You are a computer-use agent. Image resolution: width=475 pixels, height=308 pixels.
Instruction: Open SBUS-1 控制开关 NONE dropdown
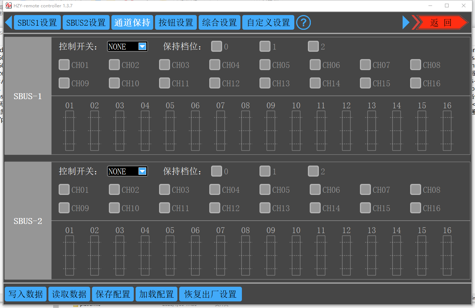point(128,47)
